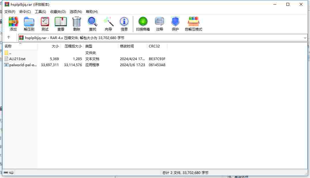Click the key icon in status bar
Viewport: 310px width, 178px height.
click(x=11, y=173)
